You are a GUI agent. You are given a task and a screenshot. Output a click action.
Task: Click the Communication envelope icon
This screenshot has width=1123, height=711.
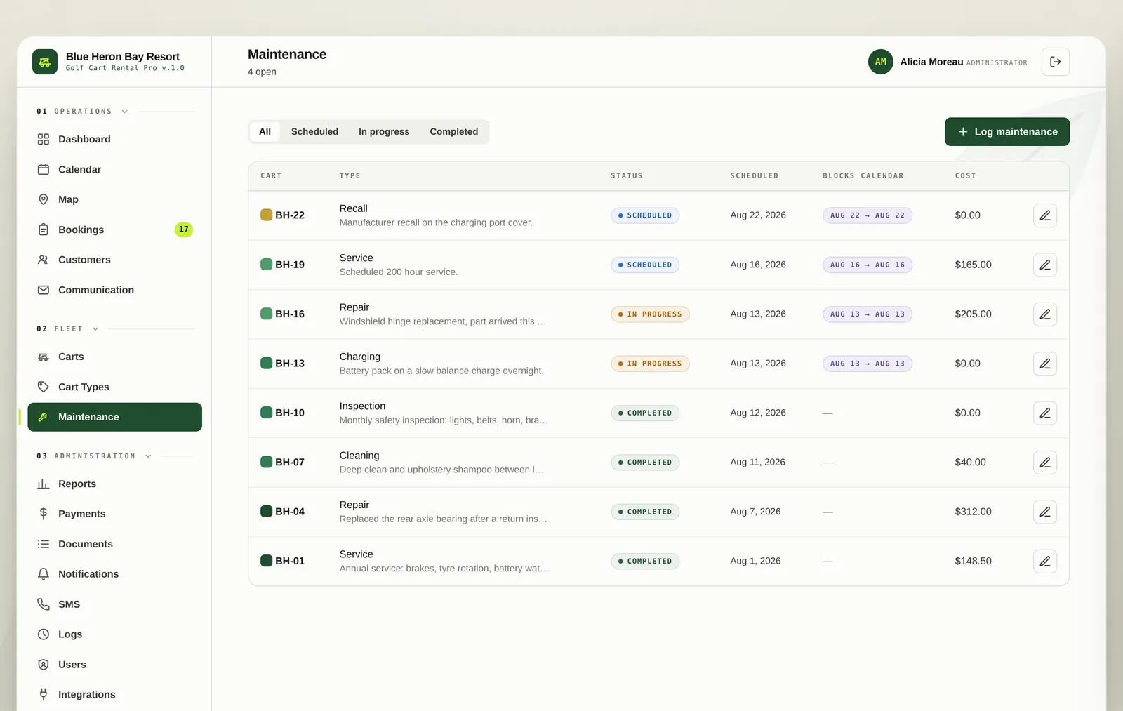point(44,291)
